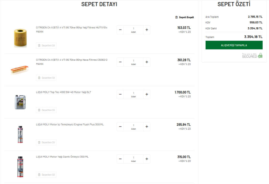Remove the Yağ Filtresi from cart
This screenshot has width=269, height=184.
point(46,45)
